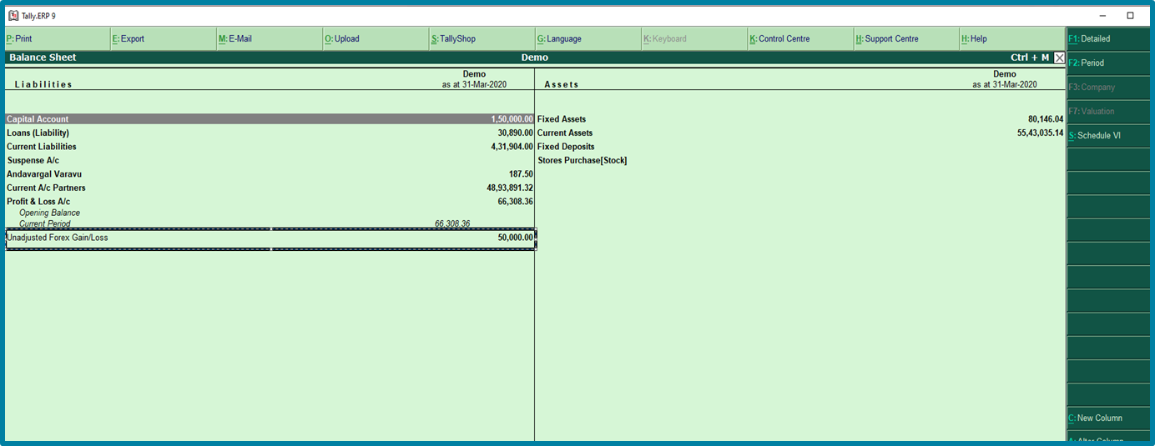Click the 48,93,891.32 partners amount

(509, 188)
